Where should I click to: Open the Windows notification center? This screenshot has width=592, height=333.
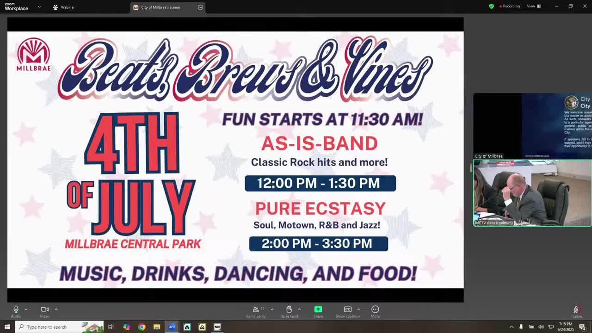pyautogui.click(x=582, y=327)
